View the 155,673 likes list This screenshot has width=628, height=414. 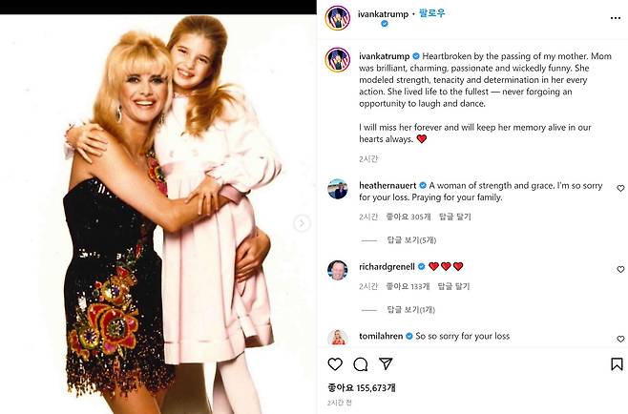[x=362, y=387]
